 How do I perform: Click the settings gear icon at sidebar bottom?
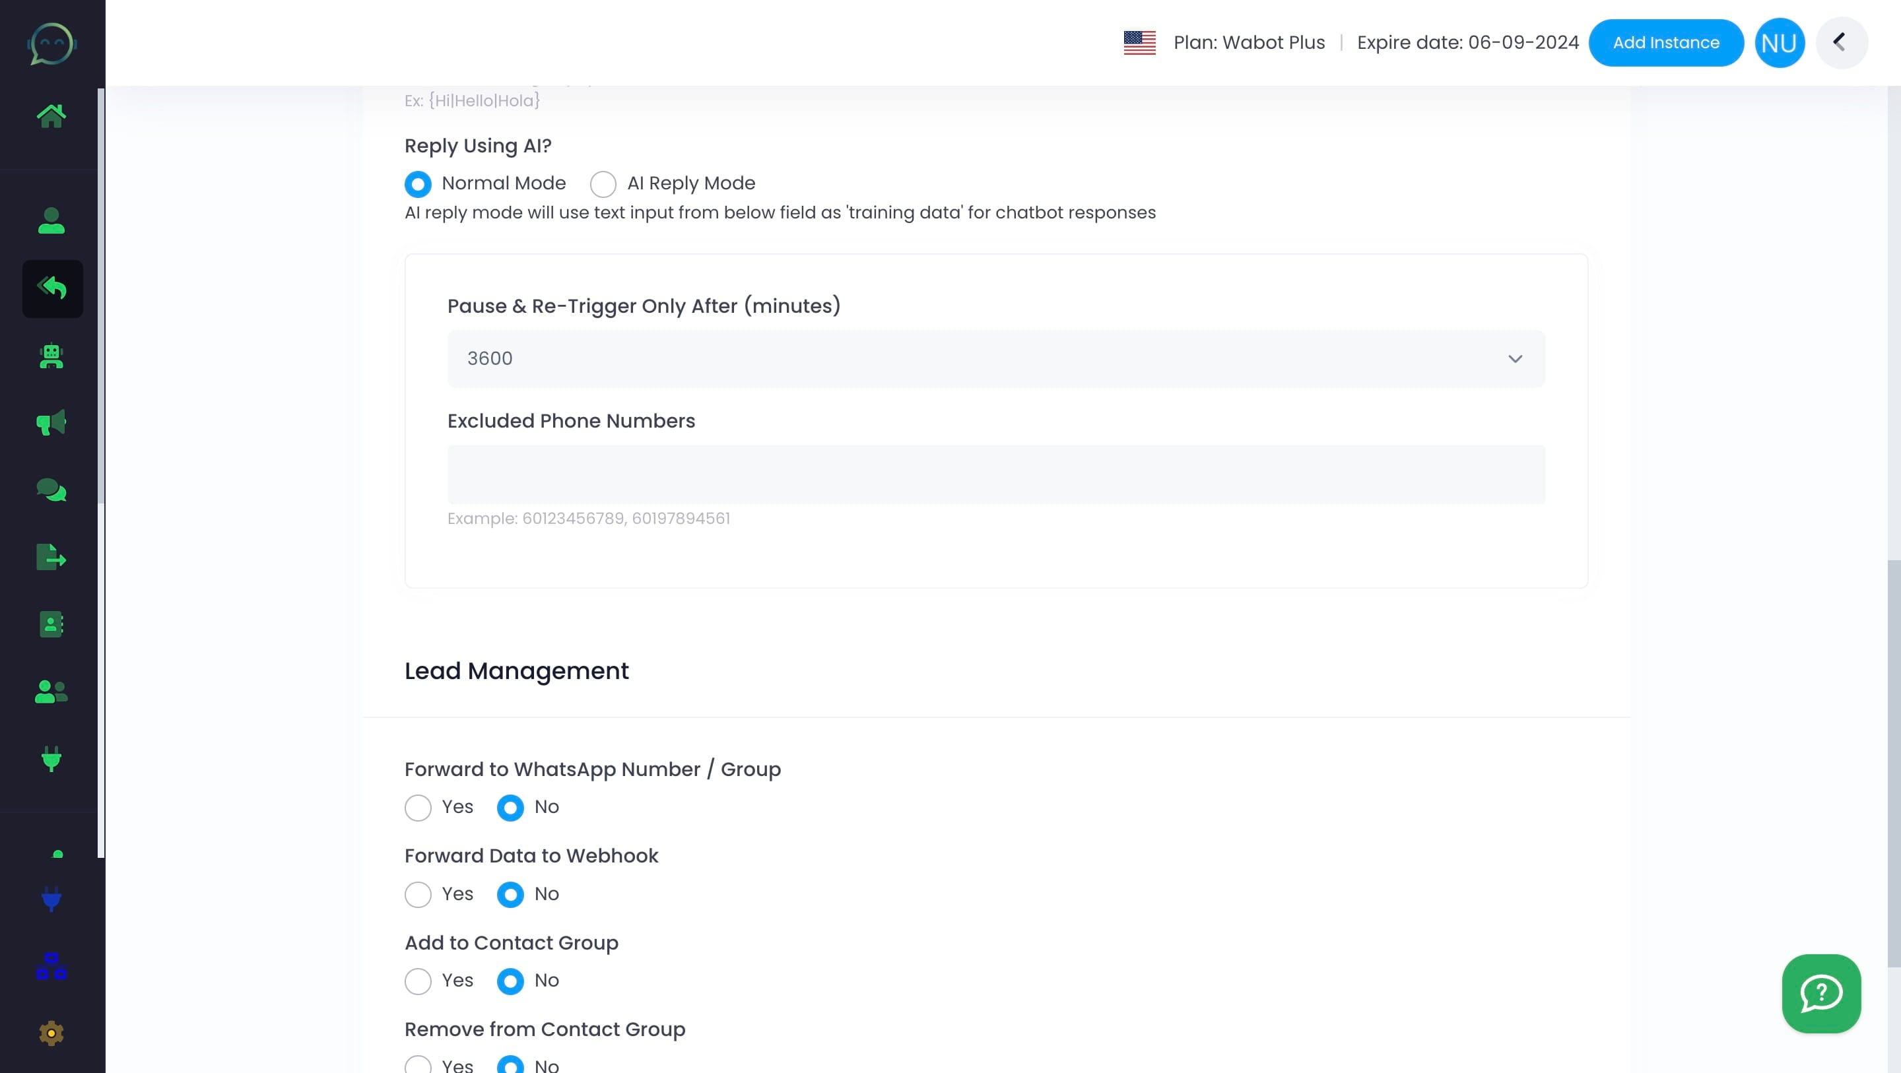[51, 1033]
